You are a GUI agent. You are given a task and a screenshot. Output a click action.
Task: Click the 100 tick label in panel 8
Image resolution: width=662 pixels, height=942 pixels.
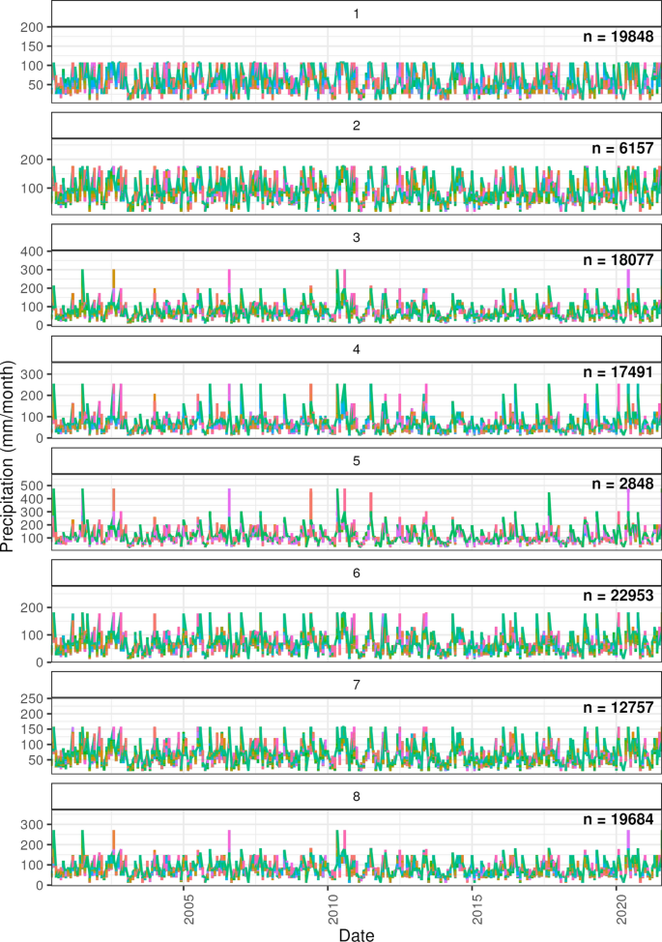click(x=32, y=865)
